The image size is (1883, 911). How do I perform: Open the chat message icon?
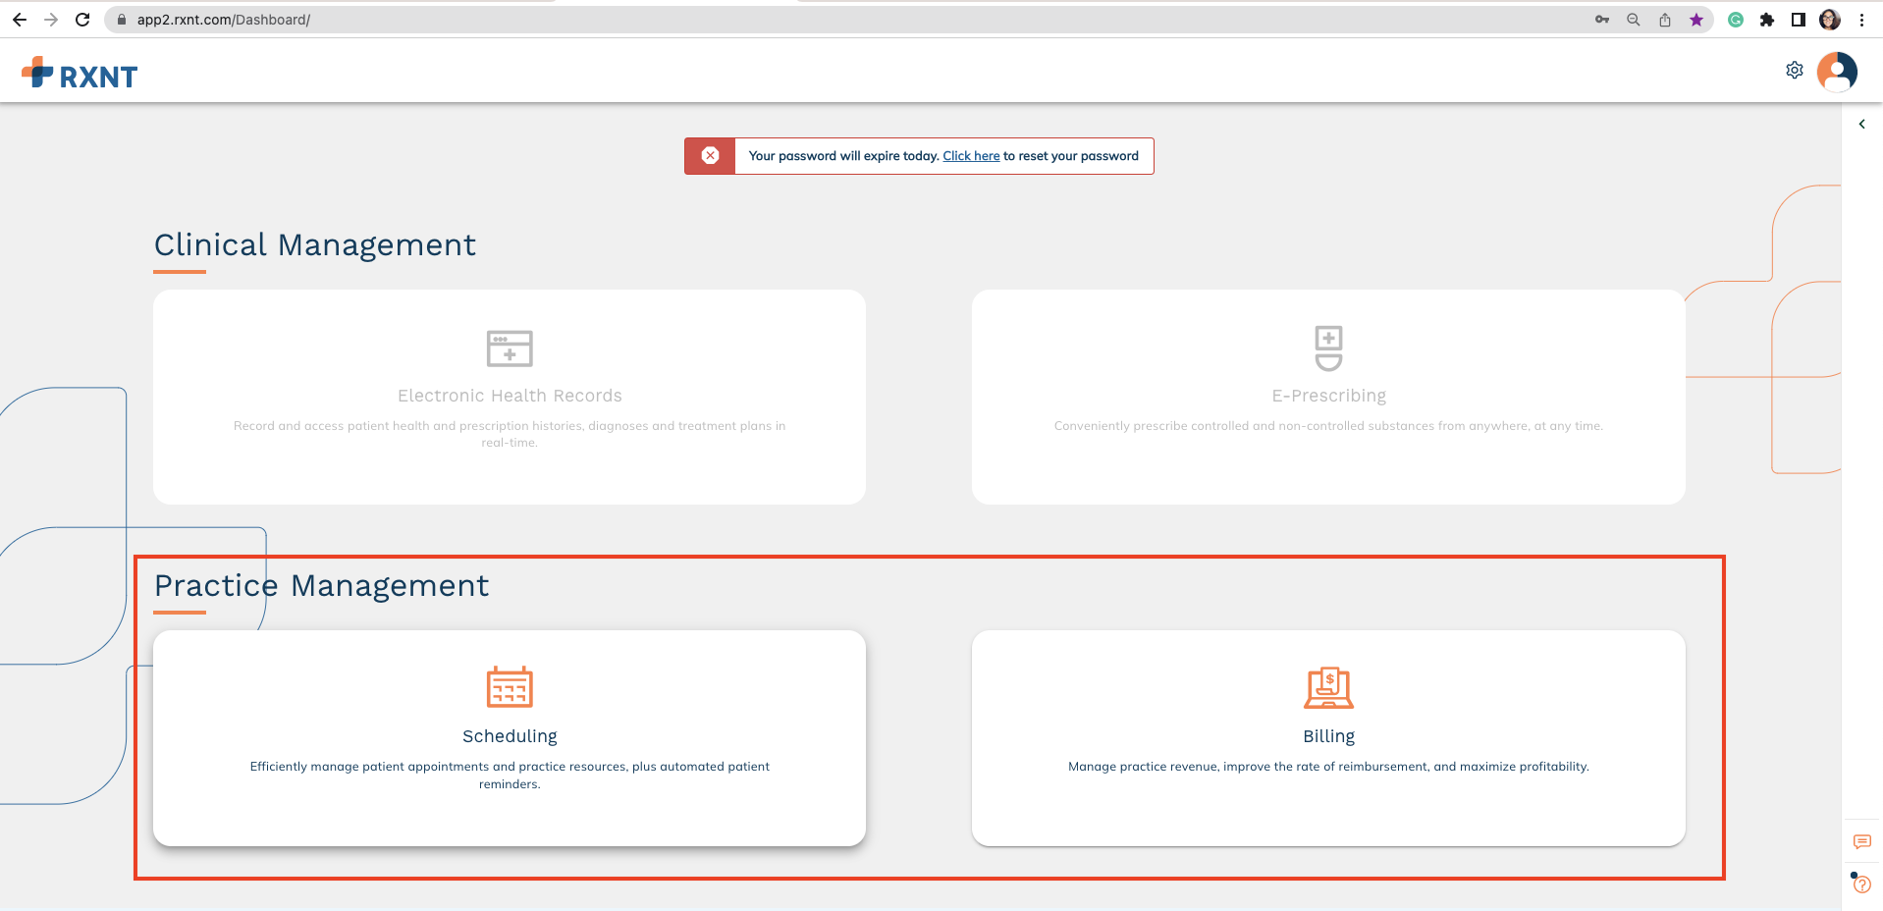pos(1861,842)
